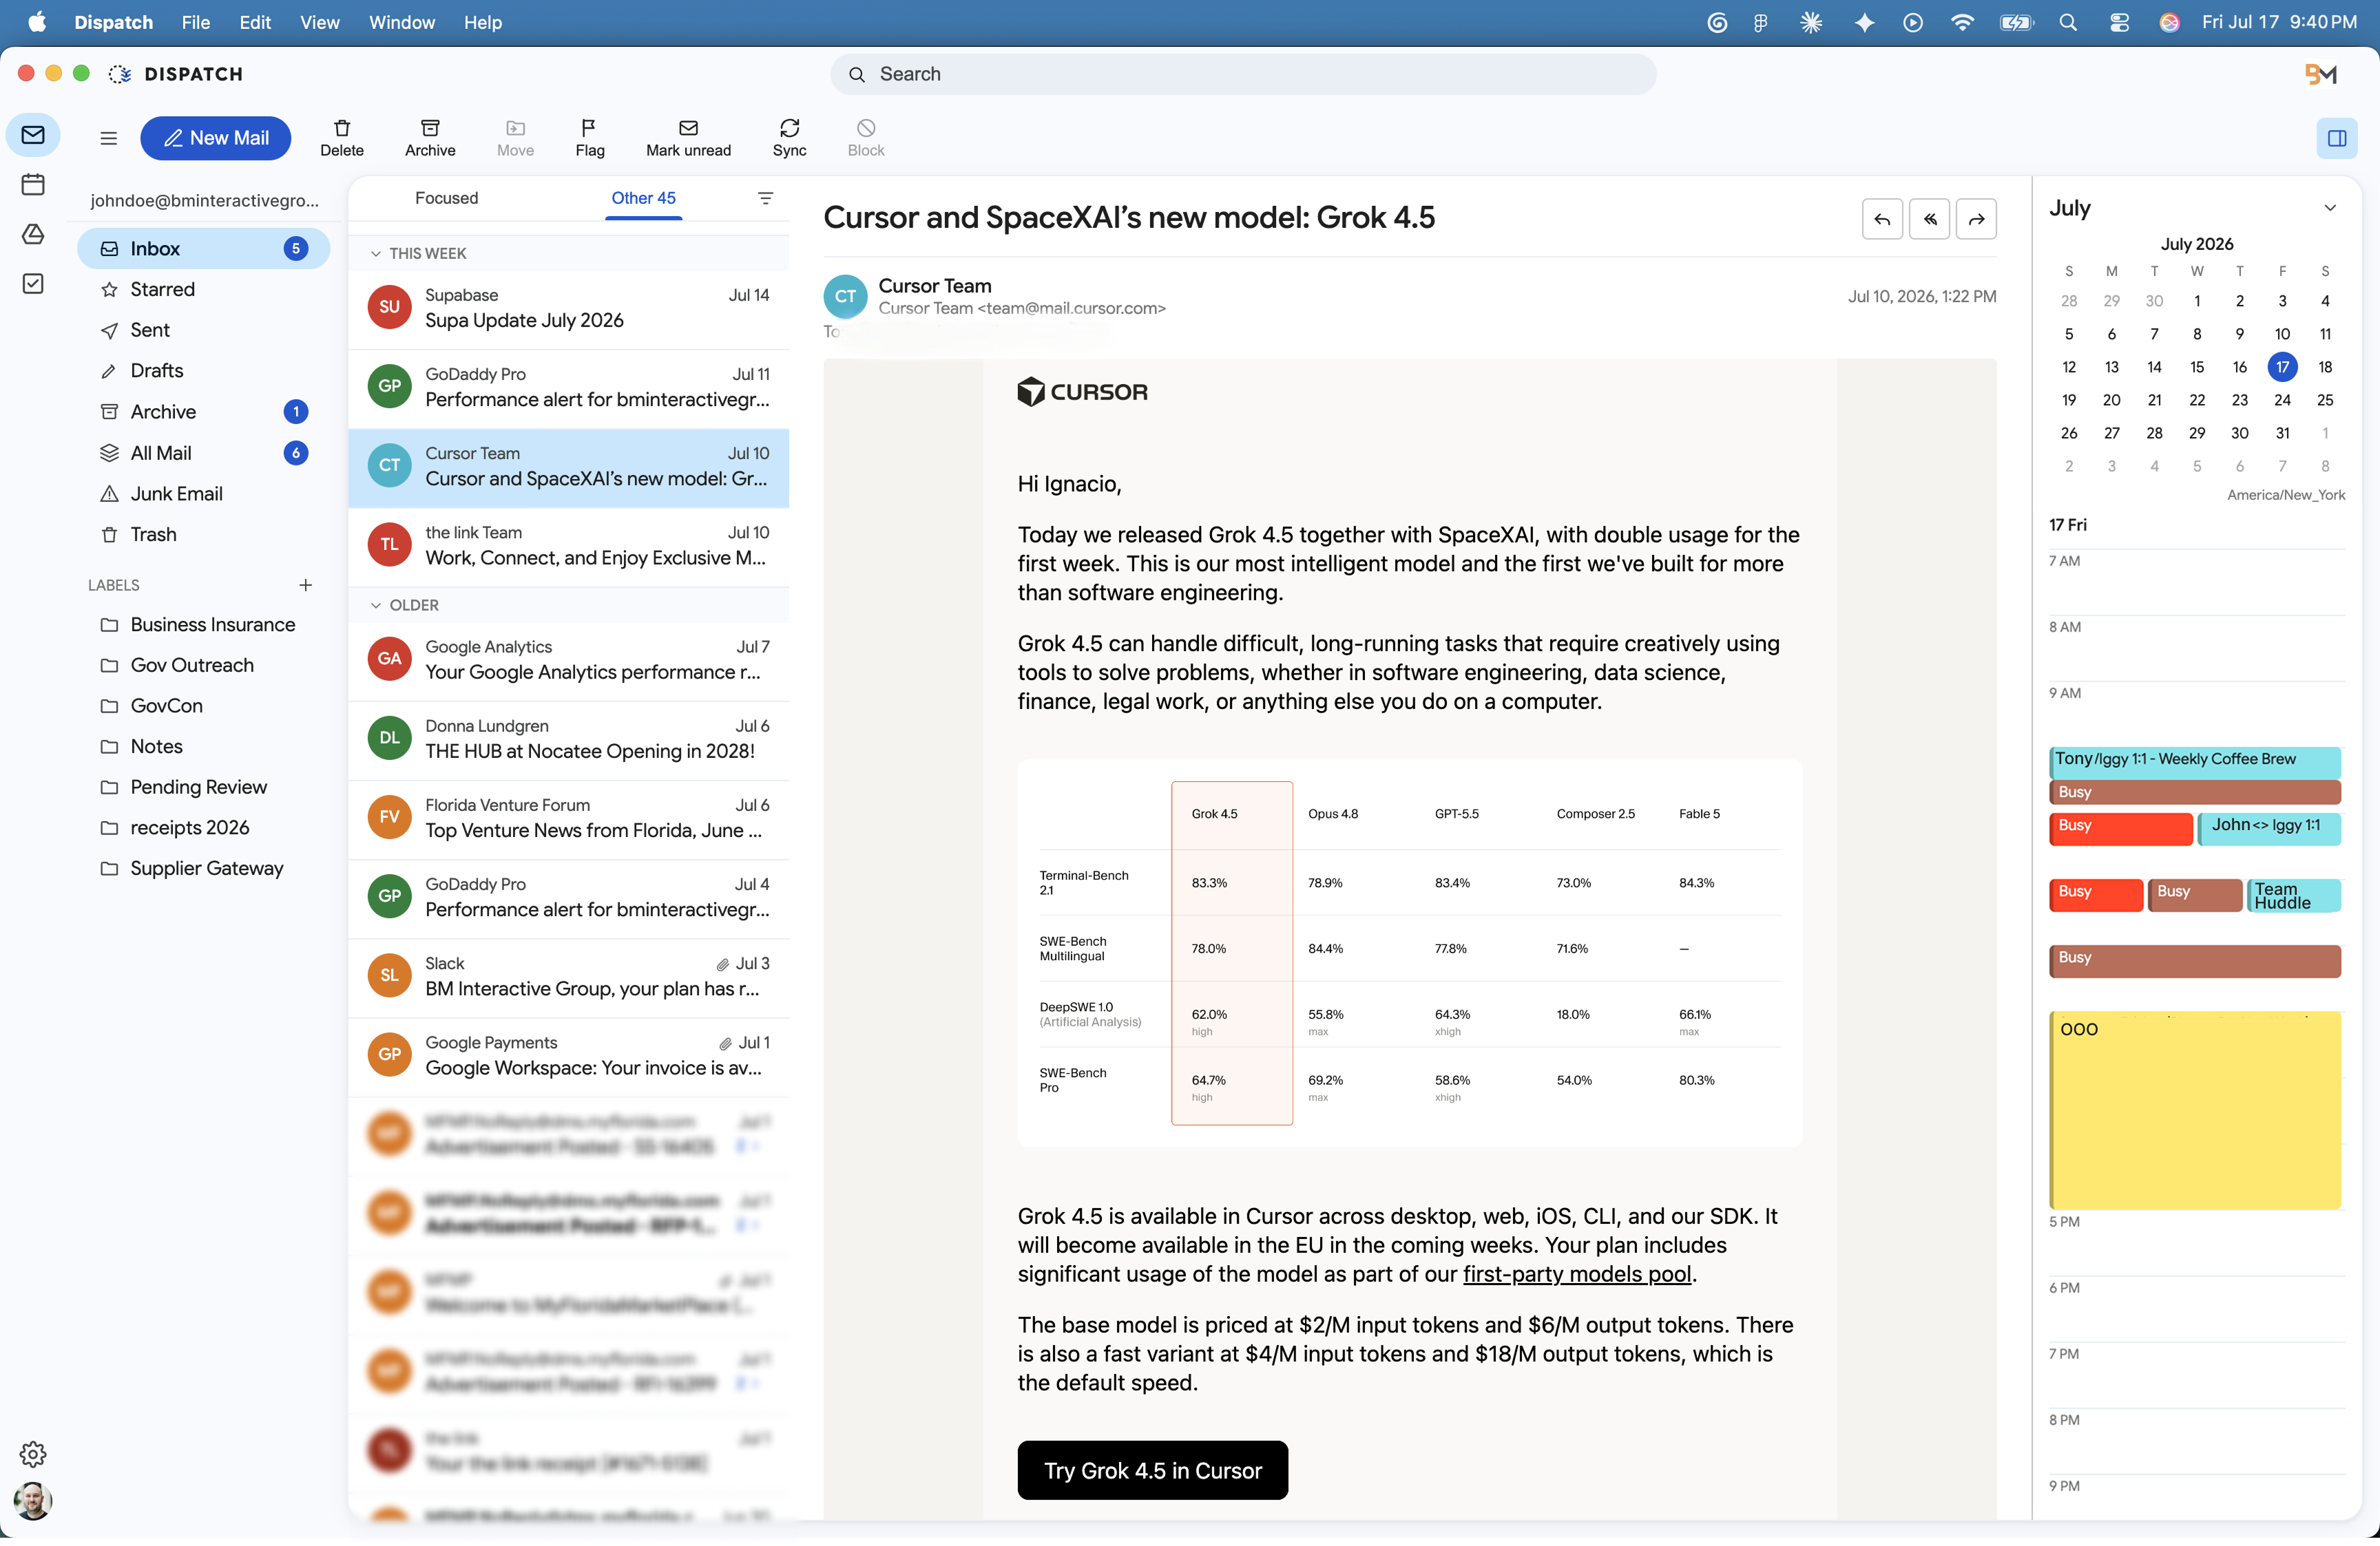The width and height of the screenshot is (2380, 1546).
Task: Archive the selected email from toolbar
Action: click(430, 138)
